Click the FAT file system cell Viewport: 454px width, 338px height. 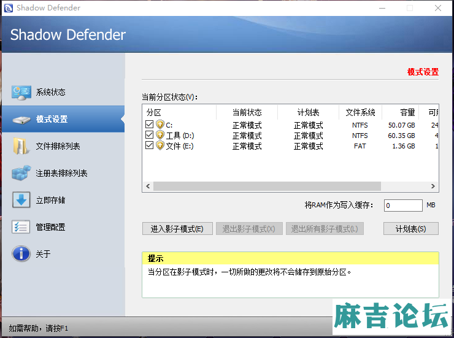(x=360, y=146)
